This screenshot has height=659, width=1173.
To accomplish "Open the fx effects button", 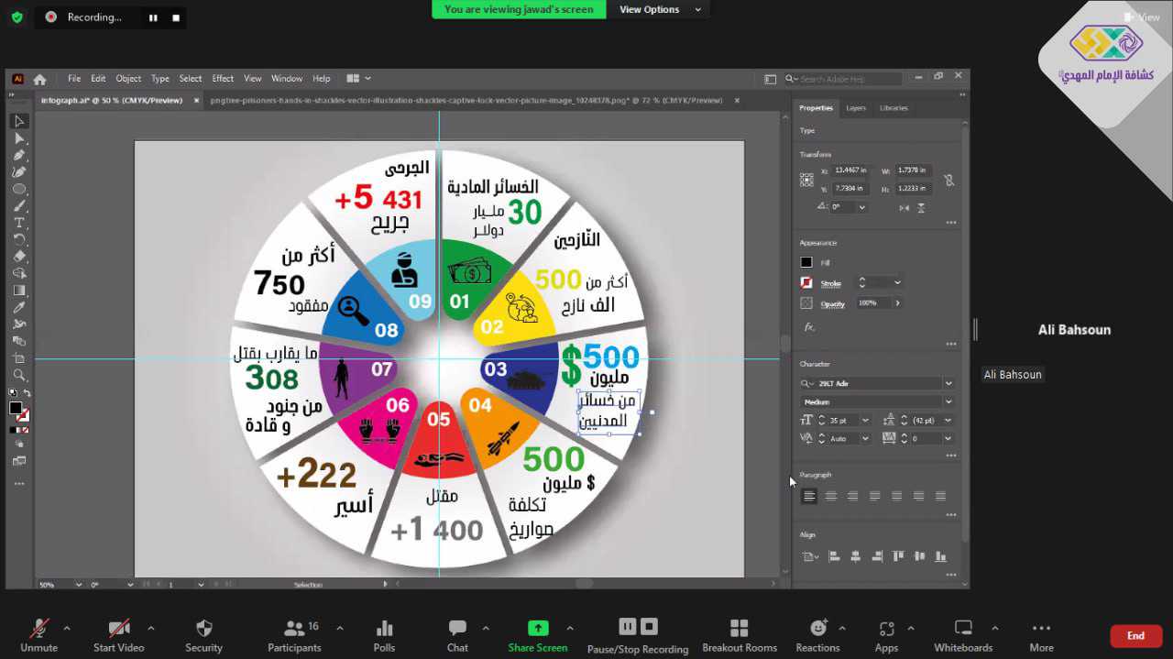I will (808, 326).
